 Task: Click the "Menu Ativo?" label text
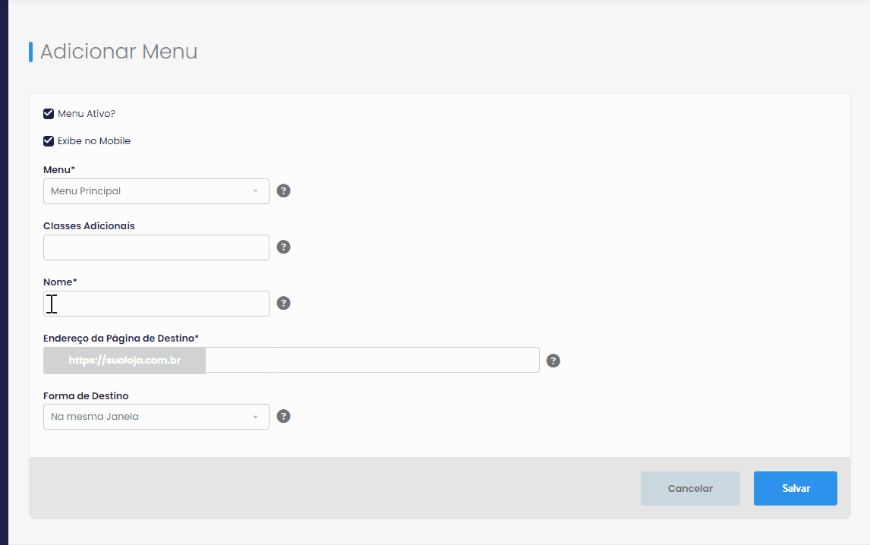point(87,114)
